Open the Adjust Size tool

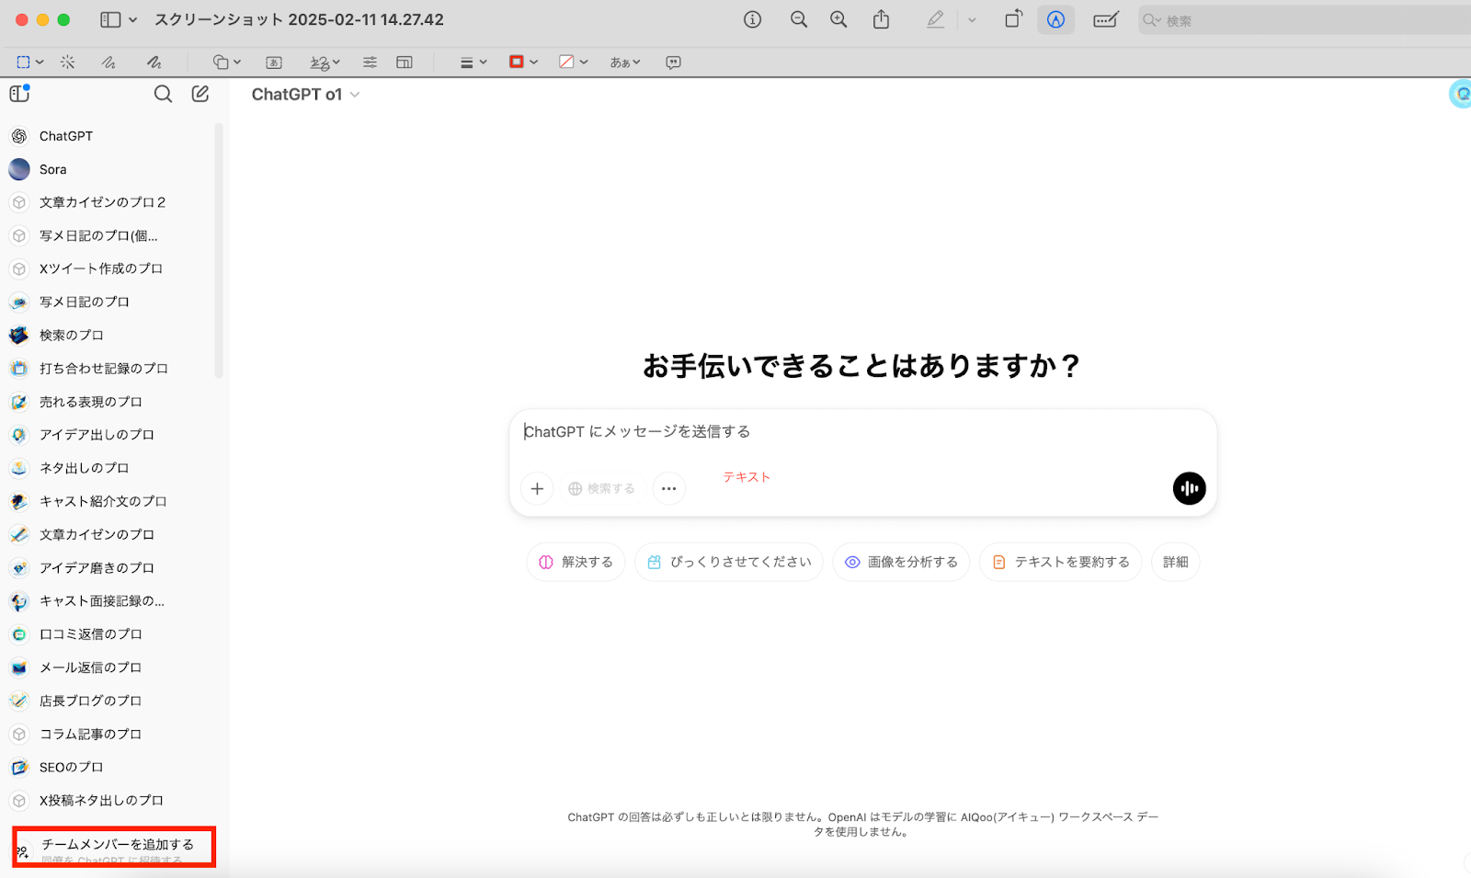404,63
